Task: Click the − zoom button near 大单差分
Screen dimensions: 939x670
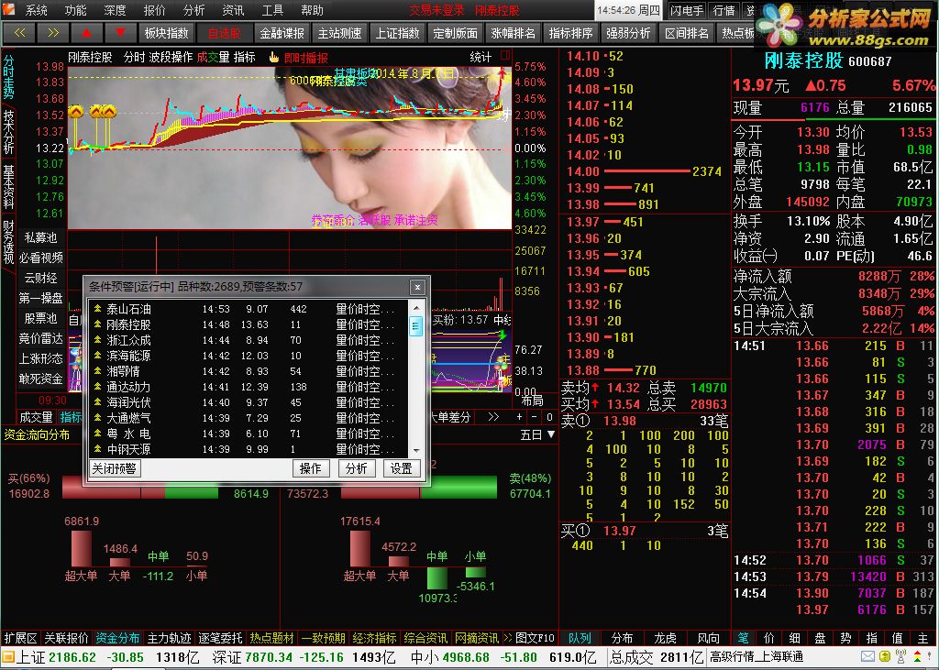Action: tap(535, 417)
